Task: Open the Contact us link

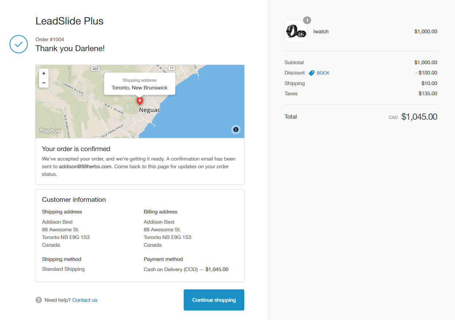Action: tap(85, 300)
